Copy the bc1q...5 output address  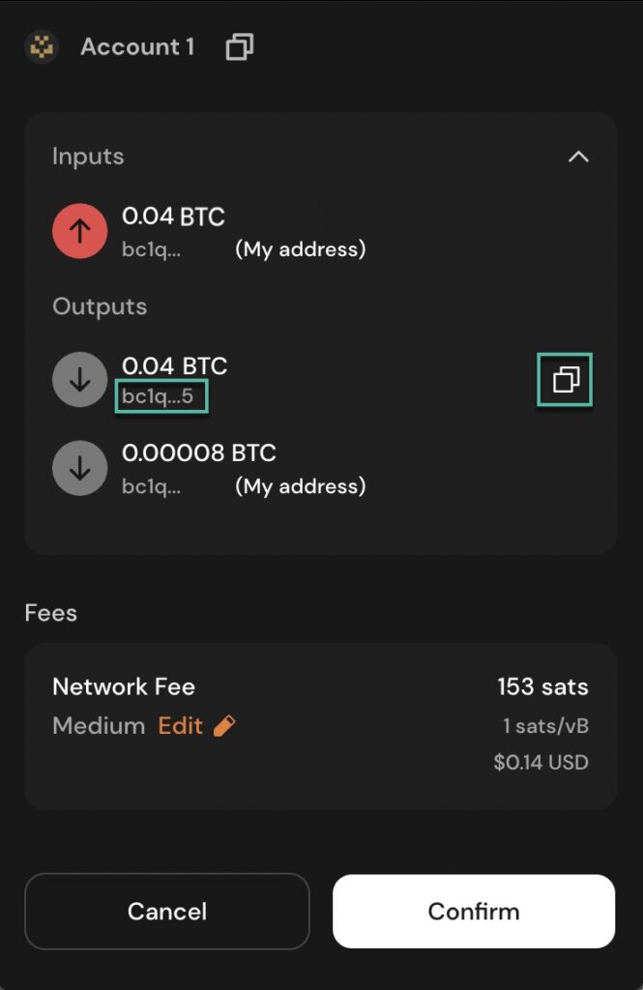tap(566, 380)
